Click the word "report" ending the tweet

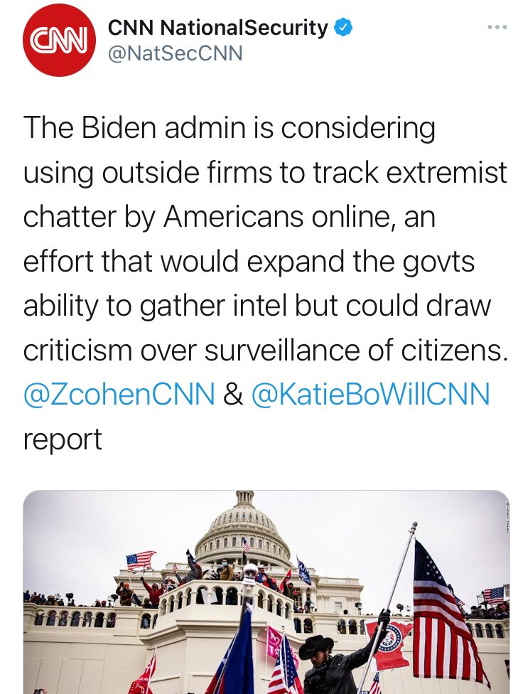coord(63,439)
